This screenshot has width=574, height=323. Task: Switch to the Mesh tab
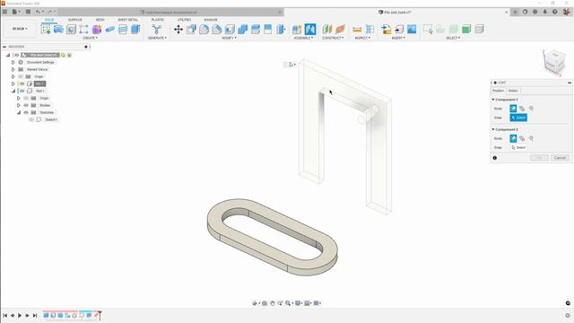100,20
